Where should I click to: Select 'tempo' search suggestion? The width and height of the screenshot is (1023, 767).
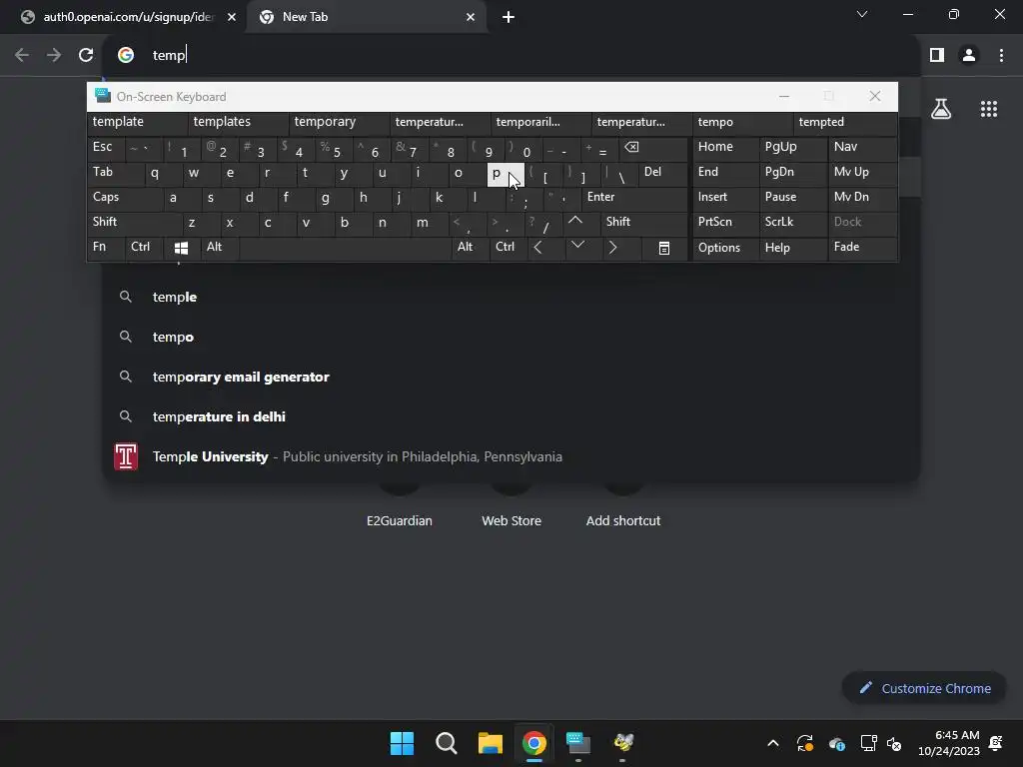coord(511,338)
